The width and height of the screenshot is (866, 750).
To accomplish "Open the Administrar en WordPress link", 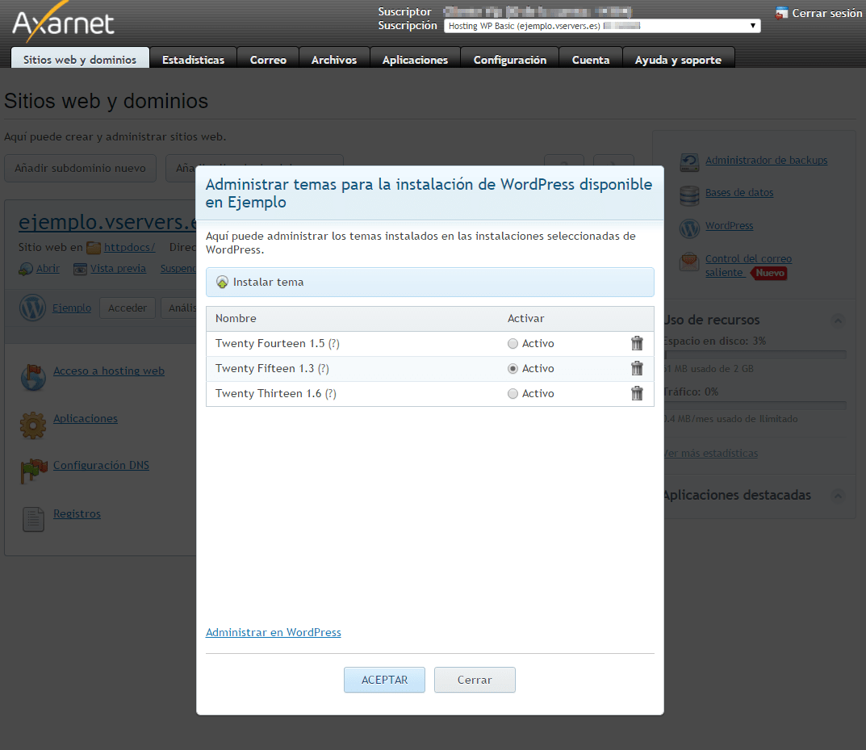I will (274, 632).
